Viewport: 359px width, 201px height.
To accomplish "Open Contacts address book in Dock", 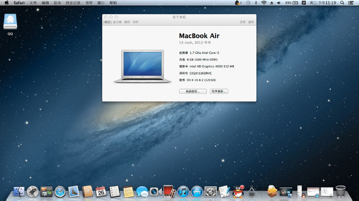I will pos(88,191).
